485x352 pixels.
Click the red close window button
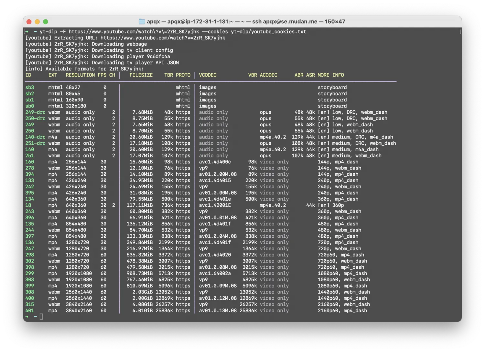coord(29,22)
